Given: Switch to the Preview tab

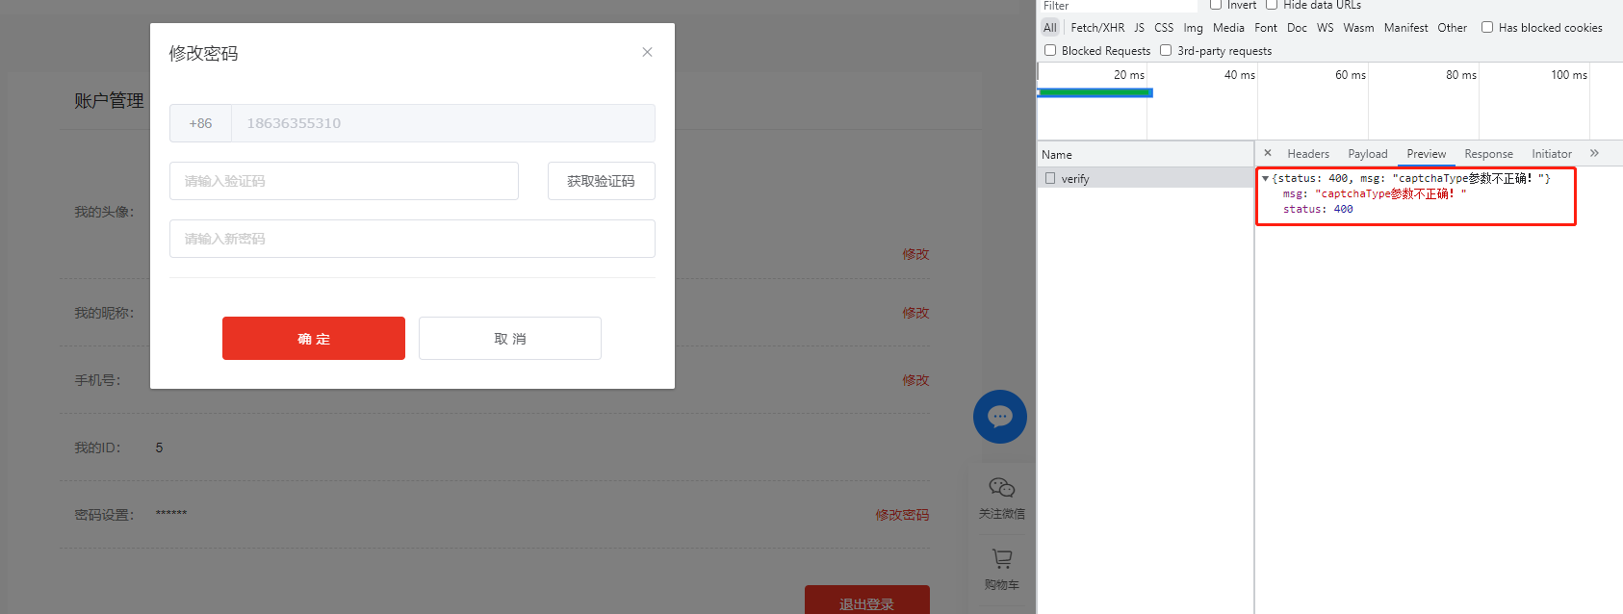Looking at the screenshot, I should (x=1427, y=154).
